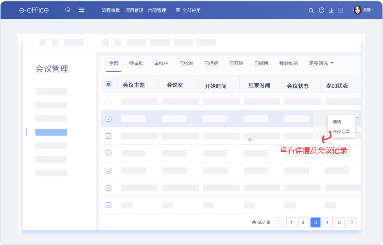Image resolution: width=383 pixels, height=245 pixels.
Task: Switch to the 待审批 tab
Action: click(x=136, y=63)
